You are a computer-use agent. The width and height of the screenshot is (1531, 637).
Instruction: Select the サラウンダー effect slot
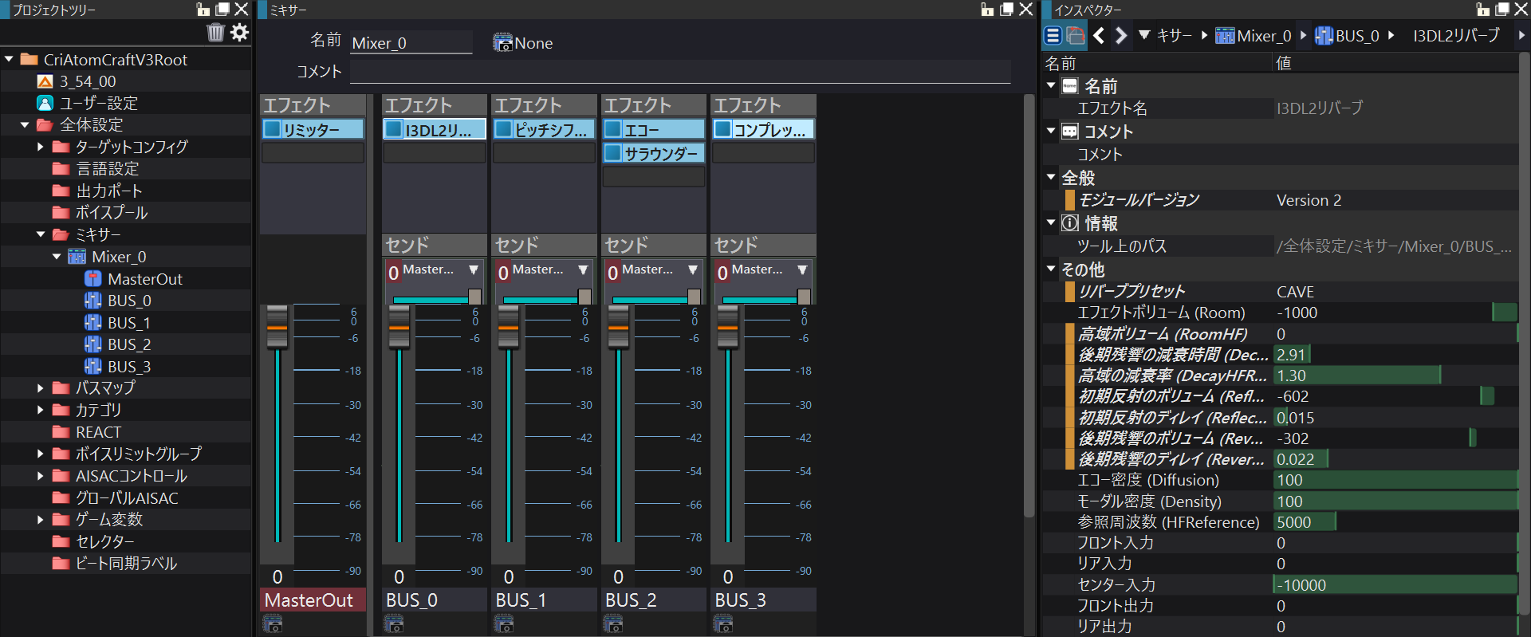[654, 152]
